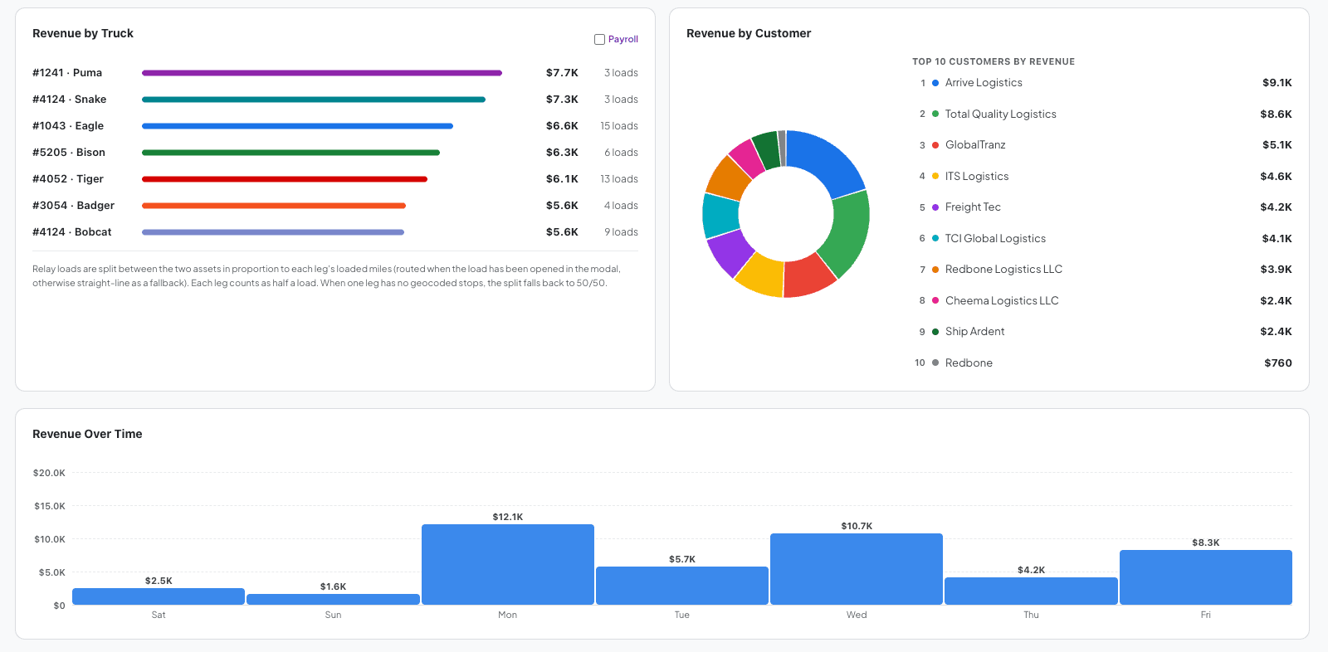Screen dimensions: 1328x652
Task: Click the orange Badger revenue bar
Action: pos(274,206)
